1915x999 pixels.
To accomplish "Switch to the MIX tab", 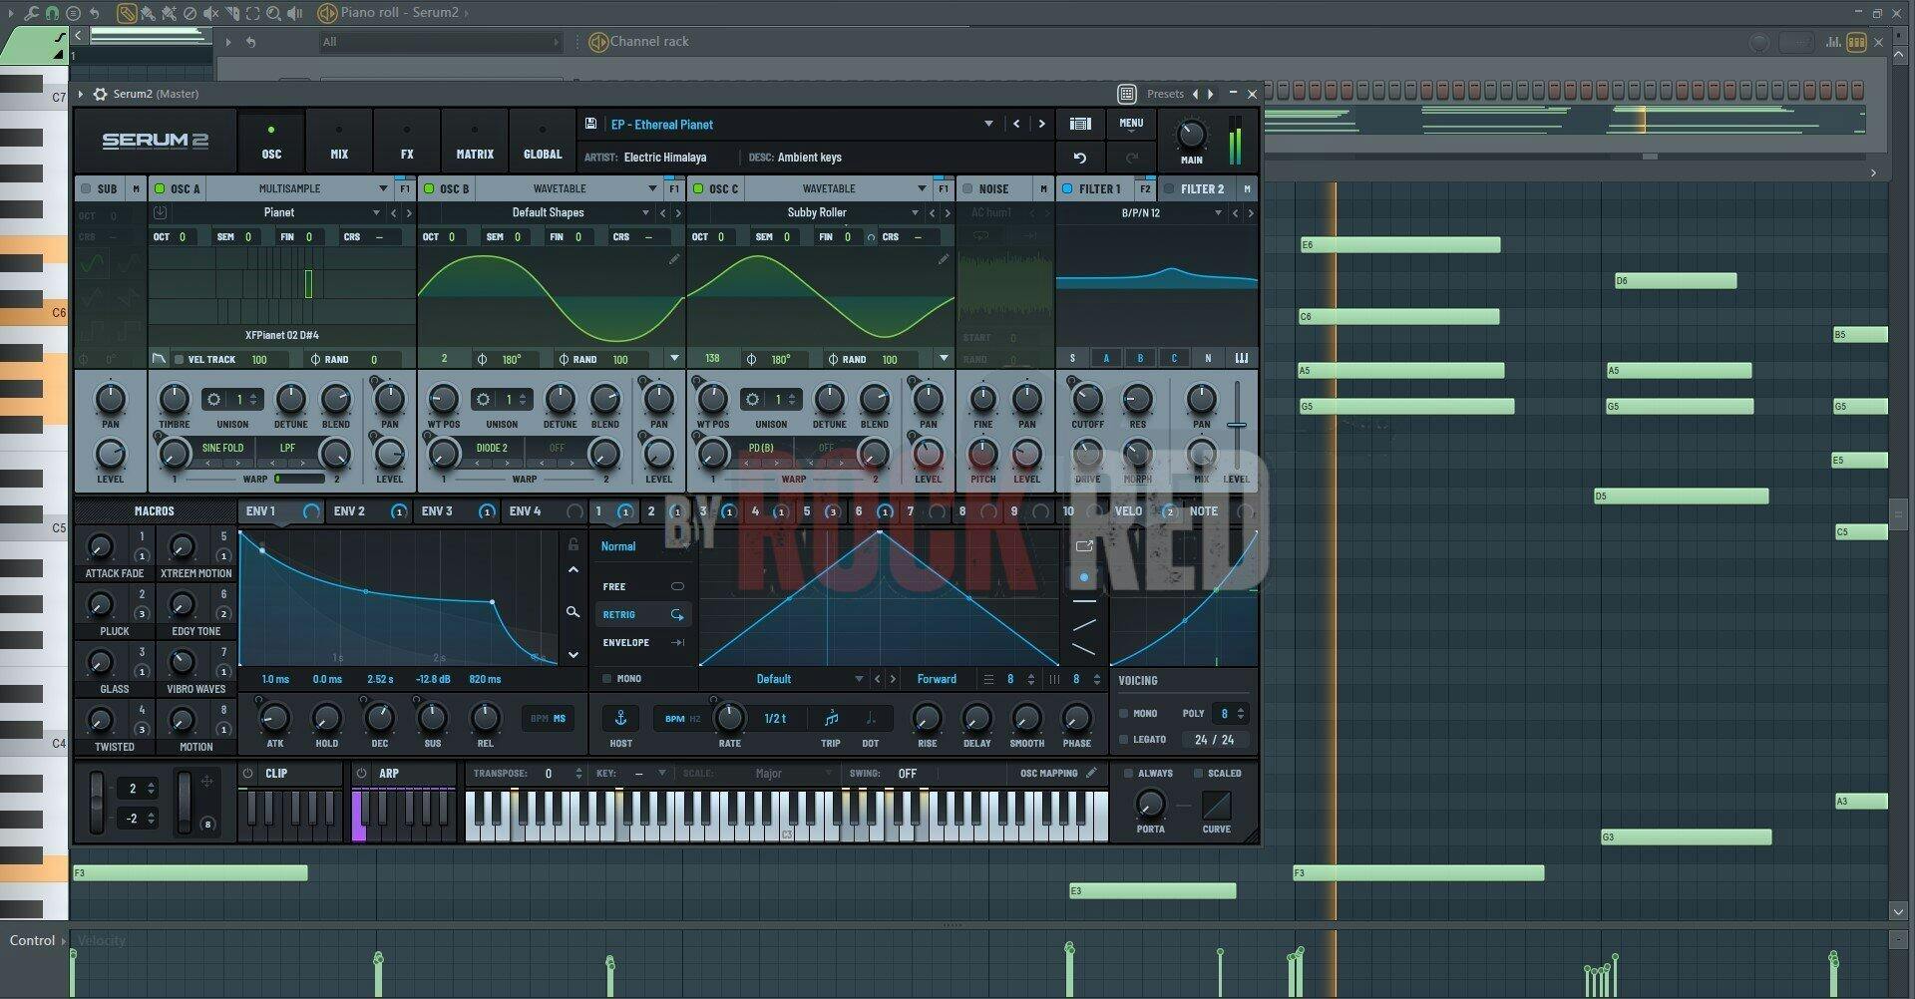I will pos(339,141).
